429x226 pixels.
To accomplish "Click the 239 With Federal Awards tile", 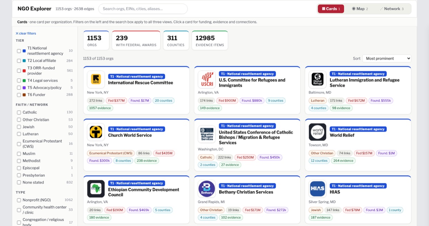I will [x=136, y=40].
